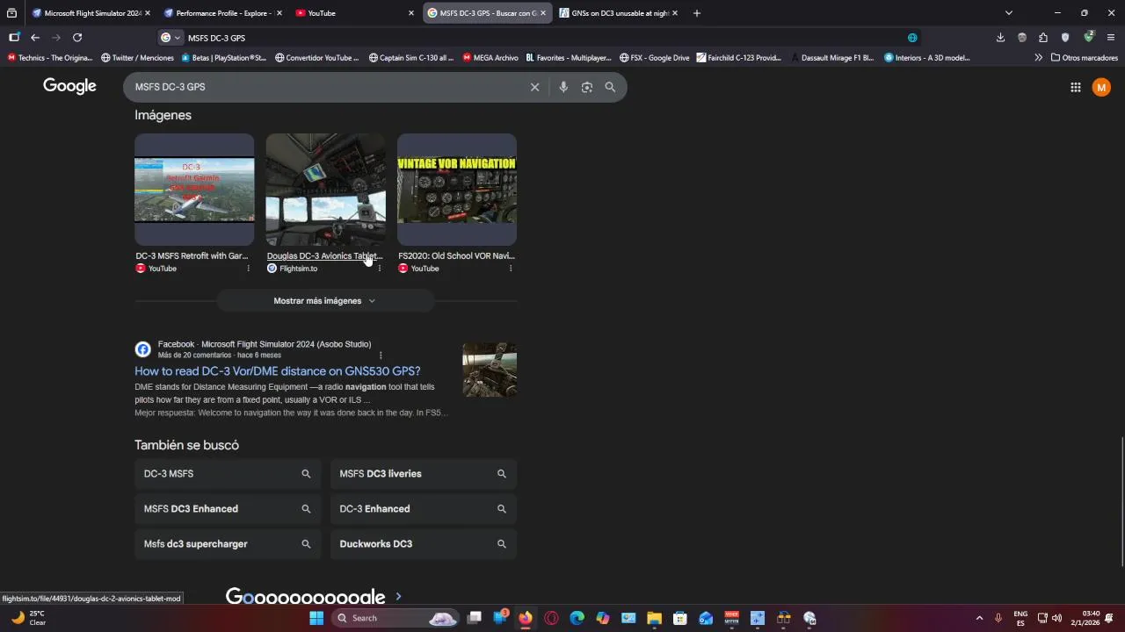Open image search via camera lens icon
The height and width of the screenshot is (632, 1125).
point(587,87)
